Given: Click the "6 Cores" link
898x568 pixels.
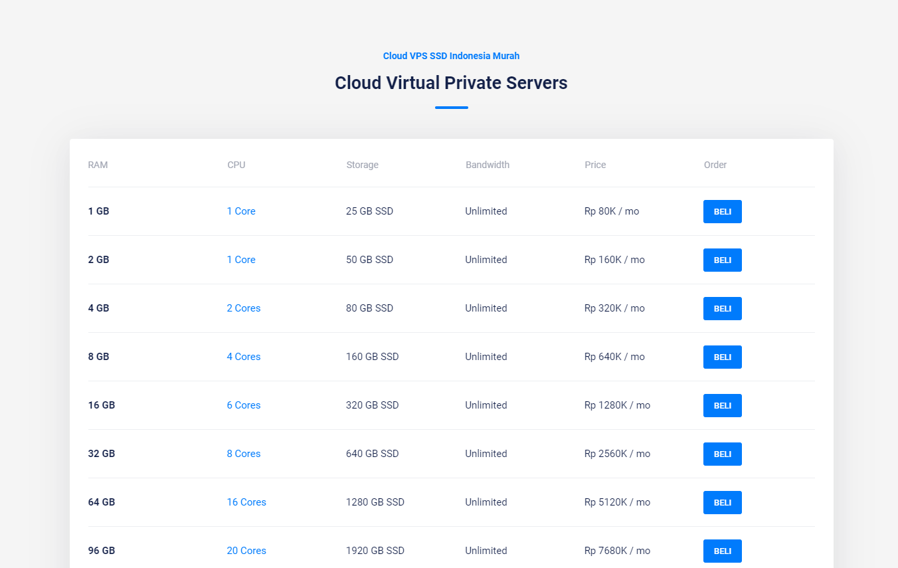Looking at the screenshot, I should point(244,405).
